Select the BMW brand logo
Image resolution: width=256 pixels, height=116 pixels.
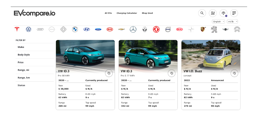click(x=75, y=29)
